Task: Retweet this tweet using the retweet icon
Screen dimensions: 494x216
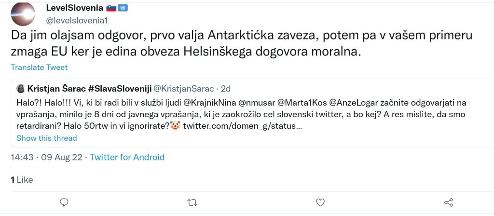Action: pyautogui.click(x=192, y=202)
